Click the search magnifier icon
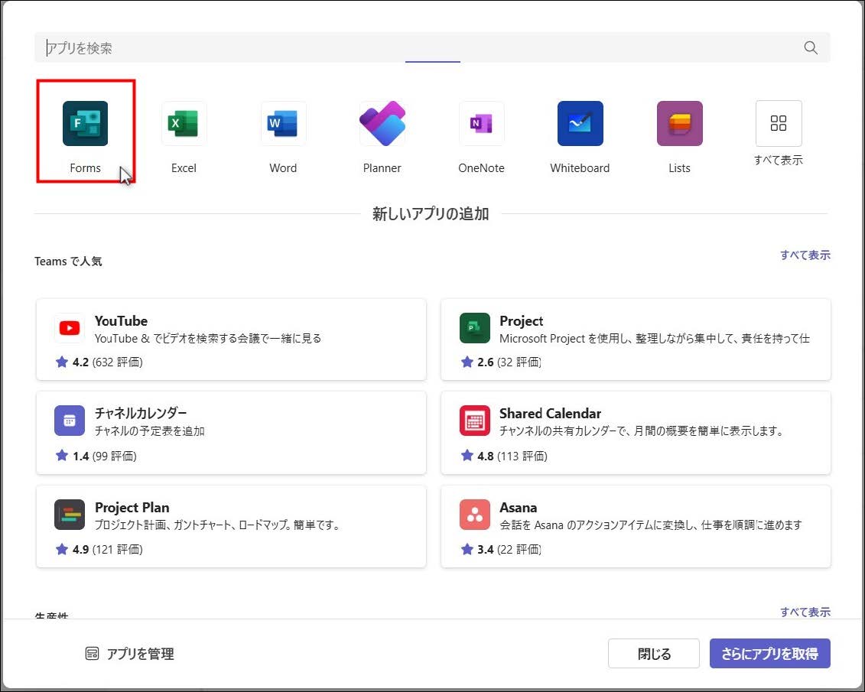Image resolution: width=865 pixels, height=692 pixels. (811, 47)
